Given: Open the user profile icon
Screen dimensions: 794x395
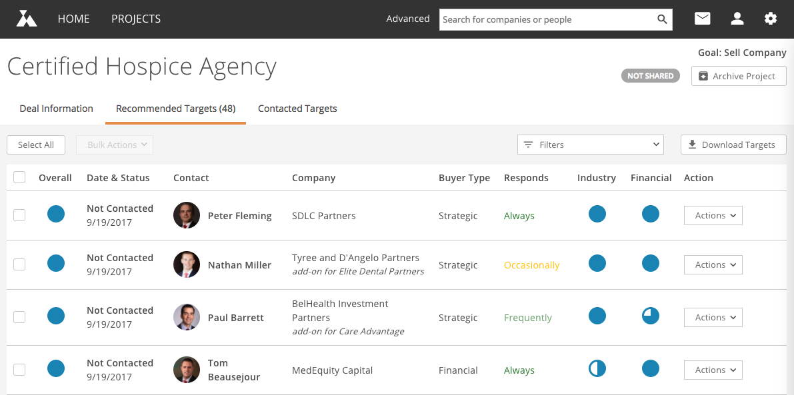Looking at the screenshot, I should [737, 19].
